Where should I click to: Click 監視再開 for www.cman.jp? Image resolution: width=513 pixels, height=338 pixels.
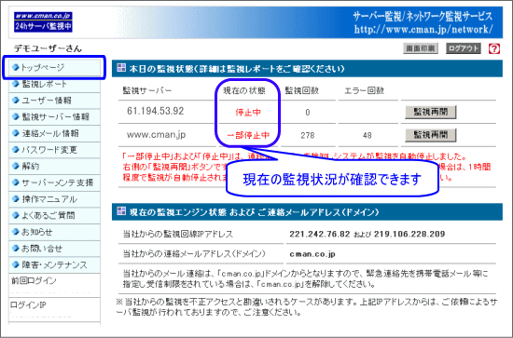pyautogui.click(x=431, y=135)
